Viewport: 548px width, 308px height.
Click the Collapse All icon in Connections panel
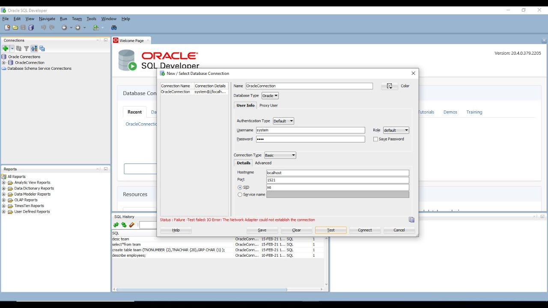[x=42, y=49]
